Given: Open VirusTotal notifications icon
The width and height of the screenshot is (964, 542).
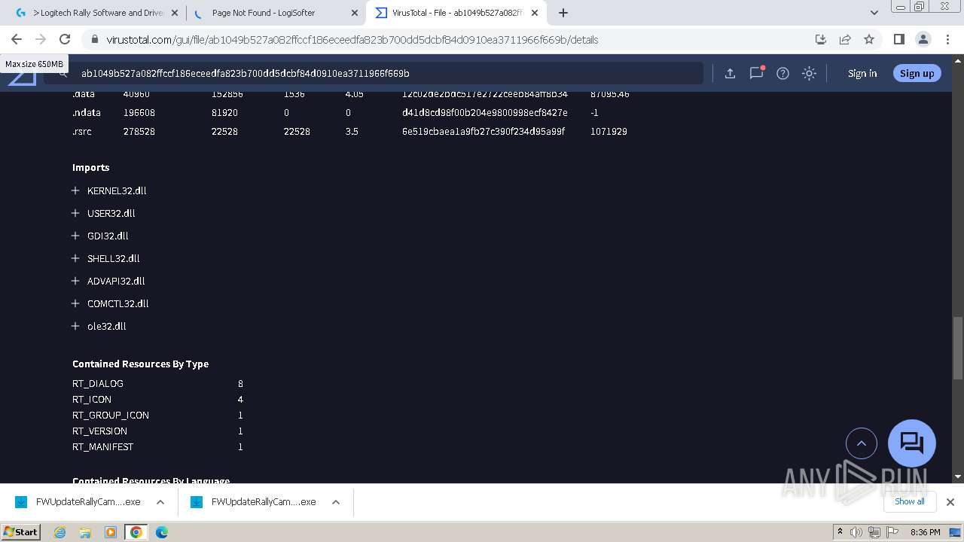Looking at the screenshot, I should click(756, 73).
